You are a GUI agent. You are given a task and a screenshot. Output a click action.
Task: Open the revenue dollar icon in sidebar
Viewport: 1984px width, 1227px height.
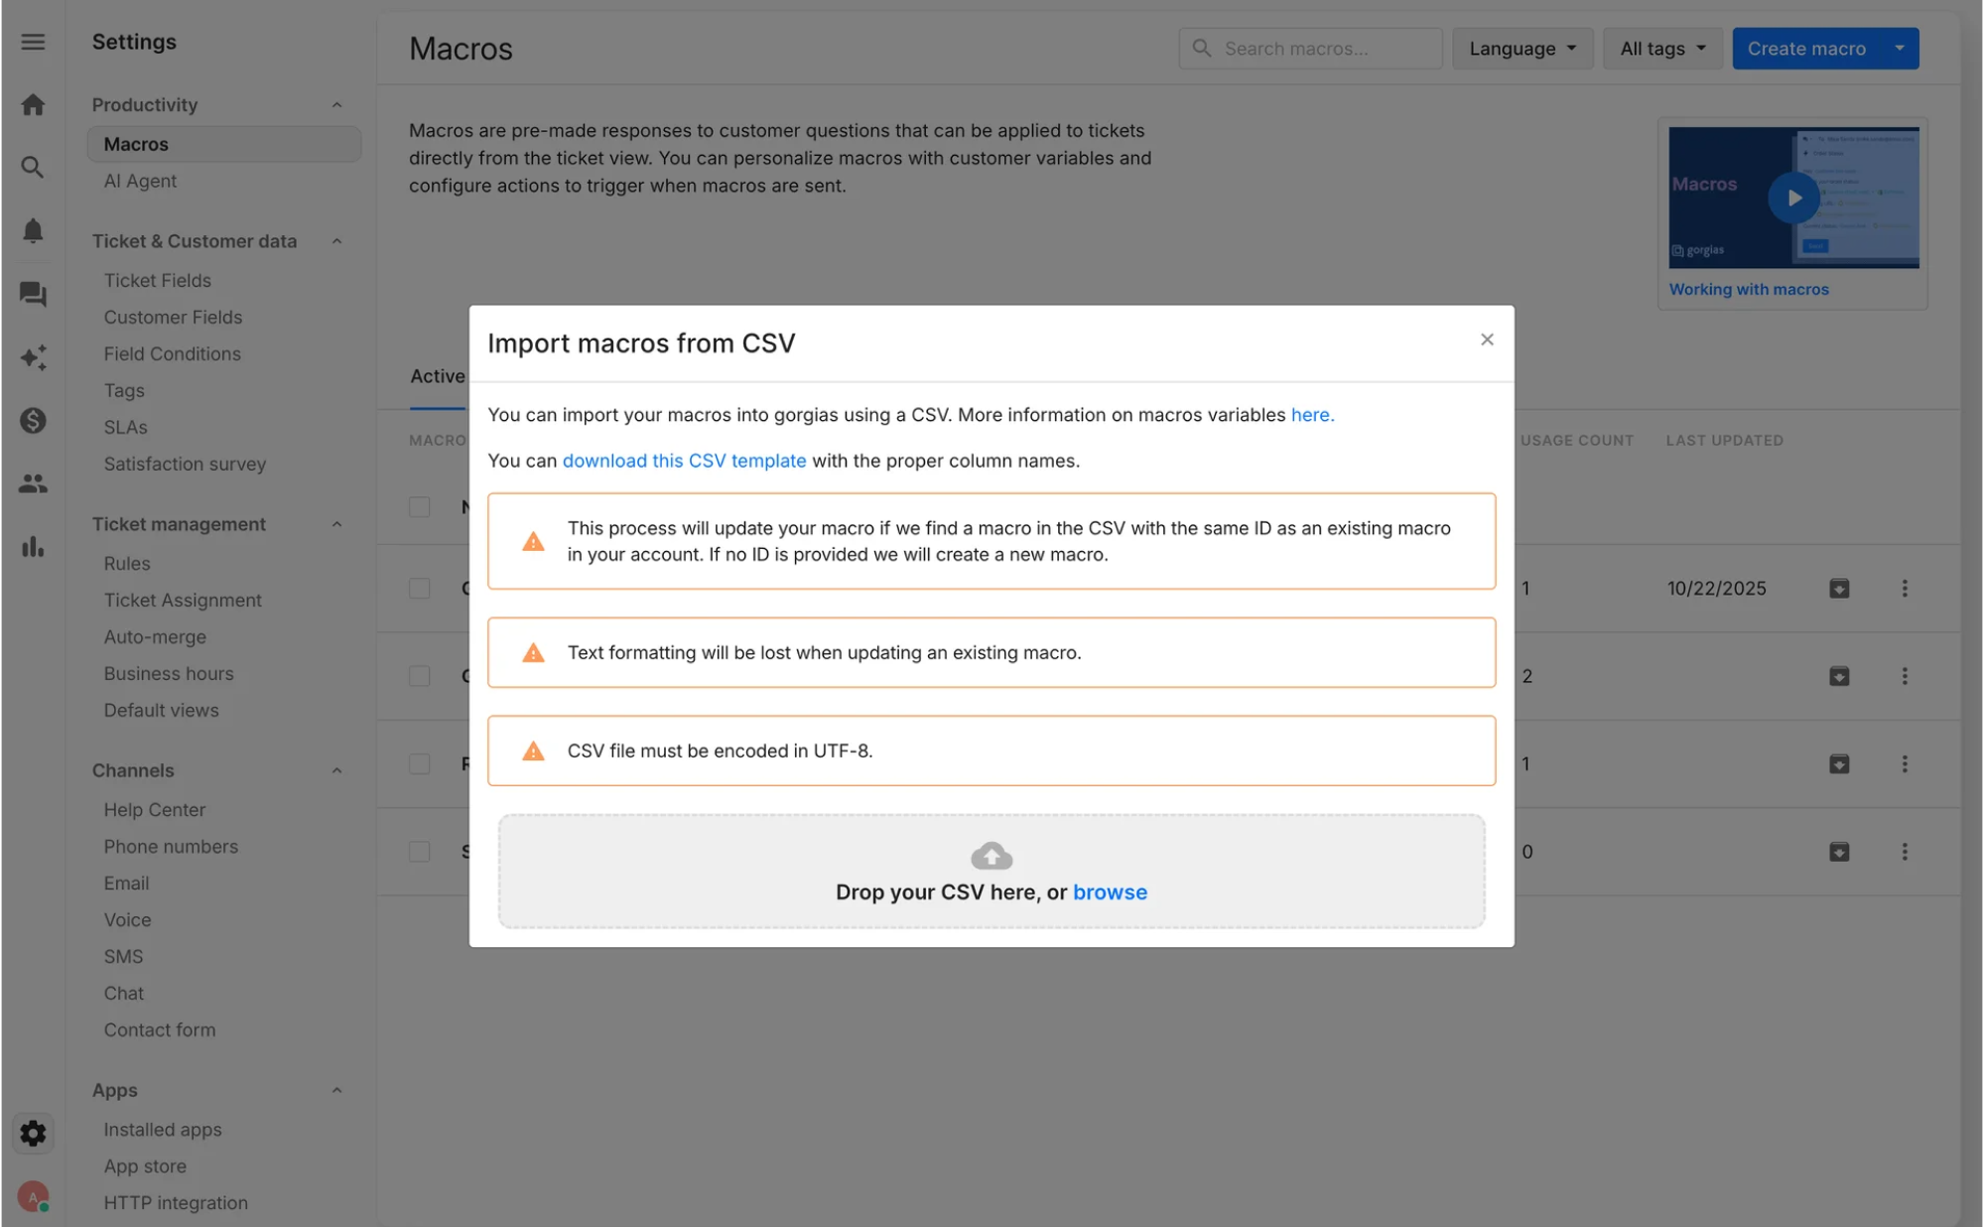pyautogui.click(x=33, y=421)
